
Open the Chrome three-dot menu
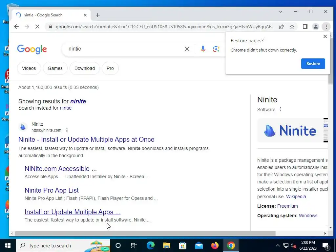pyautogui.click(x=326, y=27)
